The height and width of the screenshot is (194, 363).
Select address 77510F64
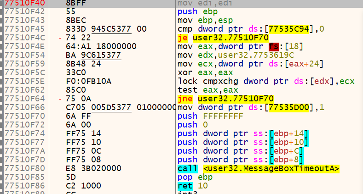coord(25,99)
